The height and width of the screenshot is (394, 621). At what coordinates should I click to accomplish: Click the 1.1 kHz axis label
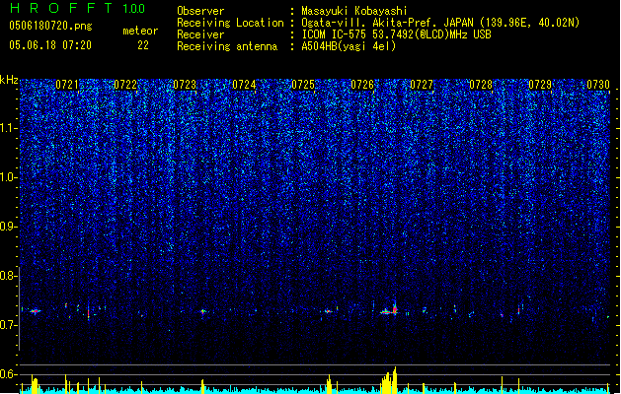[9, 128]
